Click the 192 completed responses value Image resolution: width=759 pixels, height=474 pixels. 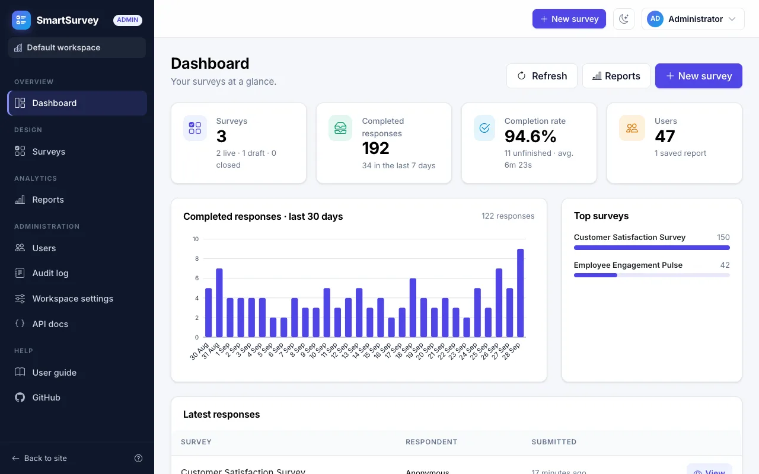[376, 148]
